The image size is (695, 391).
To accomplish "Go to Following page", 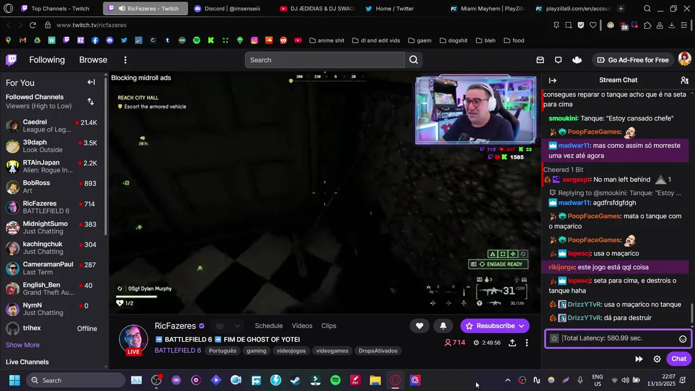I will (47, 60).
